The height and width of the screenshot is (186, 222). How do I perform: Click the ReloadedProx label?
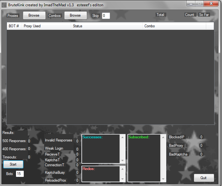point(55,180)
